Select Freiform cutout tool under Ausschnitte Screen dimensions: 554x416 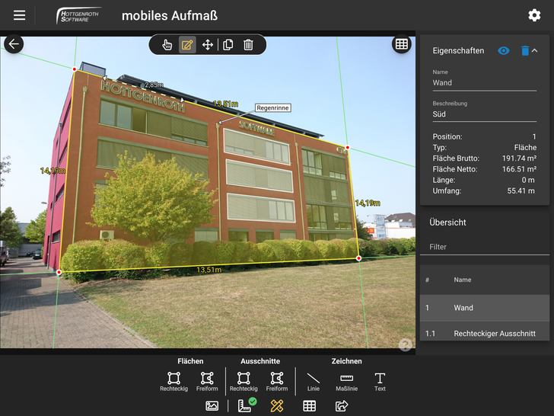coord(277,379)
